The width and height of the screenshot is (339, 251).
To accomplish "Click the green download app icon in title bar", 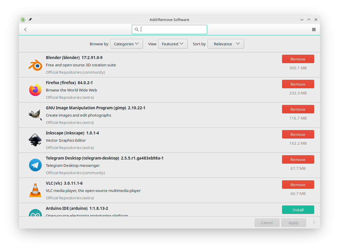I will click(23, 20).
